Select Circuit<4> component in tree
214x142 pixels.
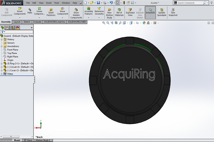pyautogui.click(x=18, y=67)
